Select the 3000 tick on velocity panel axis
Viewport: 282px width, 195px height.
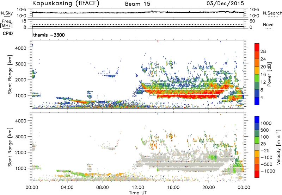point(20,137)
